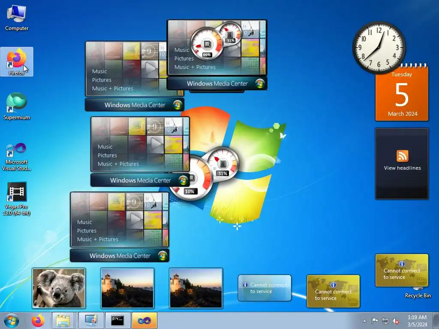Switch to the Command Prompt taskbar button
This screenshot has width=439, height=329.
(117, 320)
